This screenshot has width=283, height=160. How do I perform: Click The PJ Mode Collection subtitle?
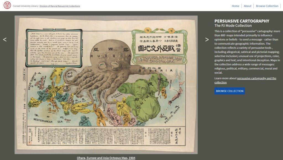click(x=233, y=26)
